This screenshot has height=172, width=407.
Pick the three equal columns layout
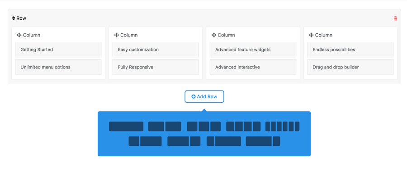(204, 126)
